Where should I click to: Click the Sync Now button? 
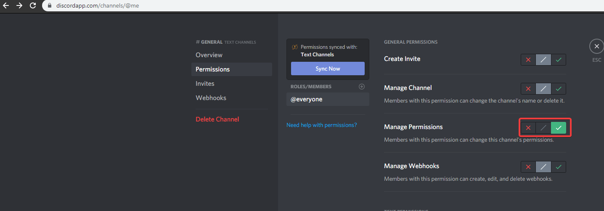point(328,69)
